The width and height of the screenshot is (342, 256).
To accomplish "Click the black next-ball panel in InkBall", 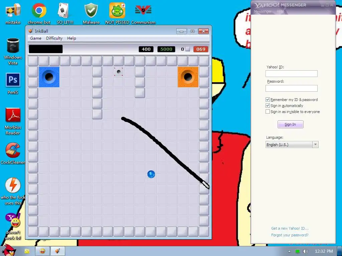I will pyautogui.click(x=46, y=49).
